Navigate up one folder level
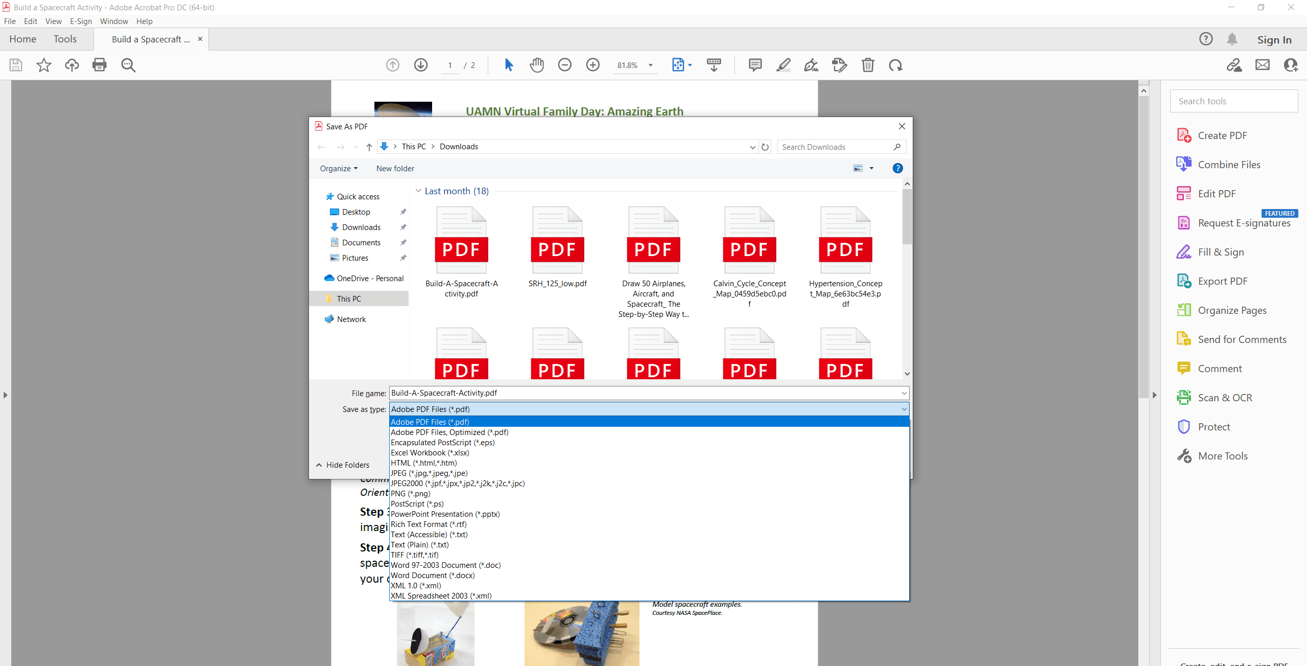Image resolution: width=1307 pixels, height=666 pixels. tap(369, 147)
